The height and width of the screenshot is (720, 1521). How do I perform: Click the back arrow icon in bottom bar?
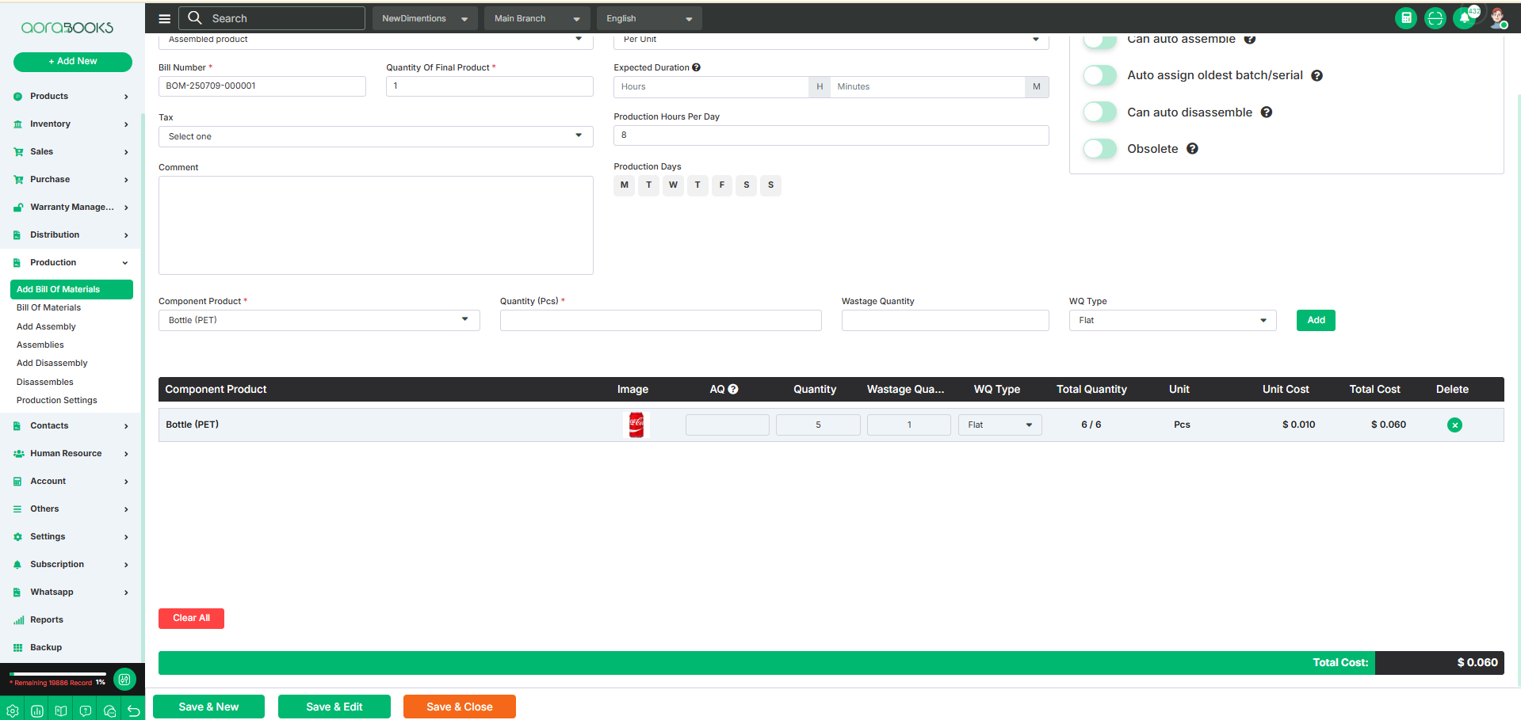(x=134, y=710)
